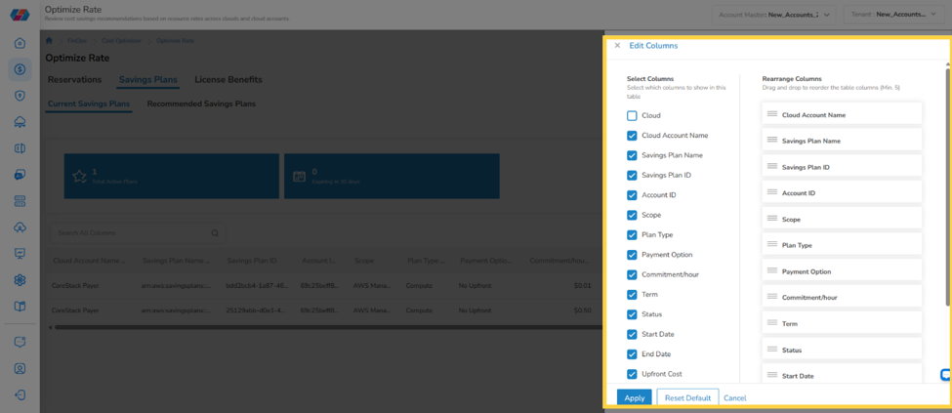Click the cloud network sidebar icon

pos(21,122)
